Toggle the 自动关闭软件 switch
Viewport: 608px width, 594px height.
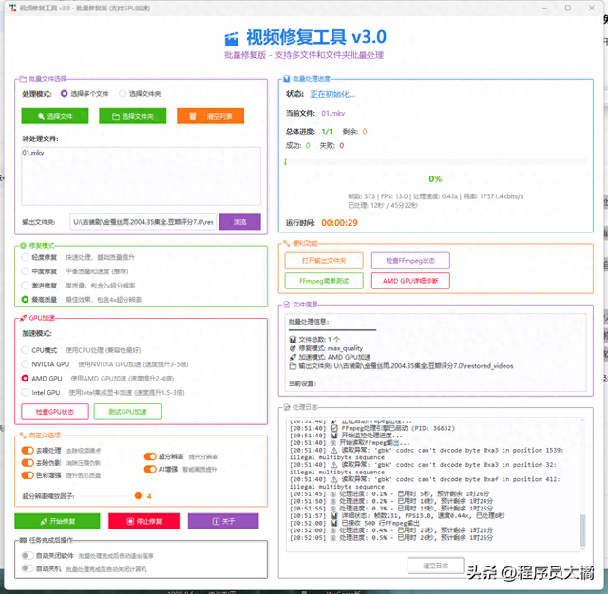28,556
